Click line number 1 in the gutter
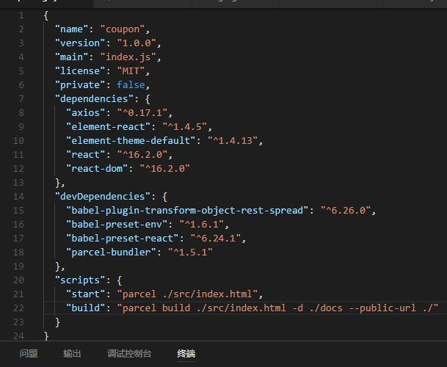 pos(21,15)
